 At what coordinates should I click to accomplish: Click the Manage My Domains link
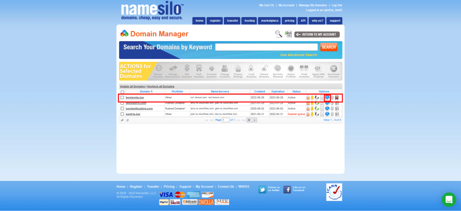coord(313,5)
